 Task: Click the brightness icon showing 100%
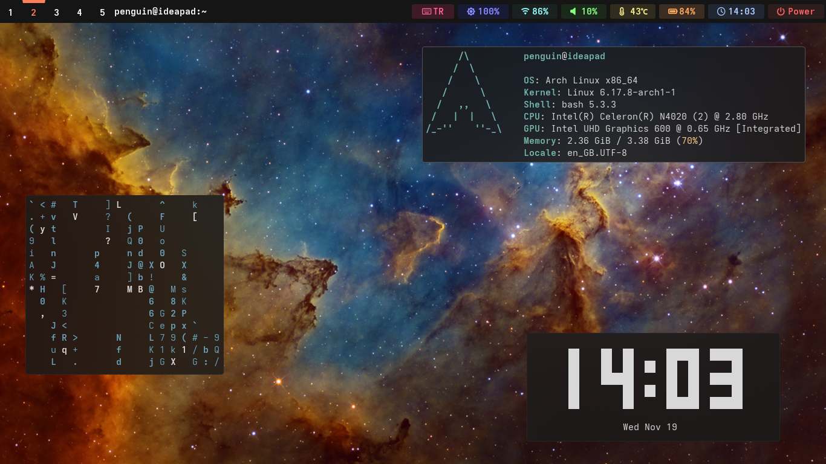pos(471,11)
